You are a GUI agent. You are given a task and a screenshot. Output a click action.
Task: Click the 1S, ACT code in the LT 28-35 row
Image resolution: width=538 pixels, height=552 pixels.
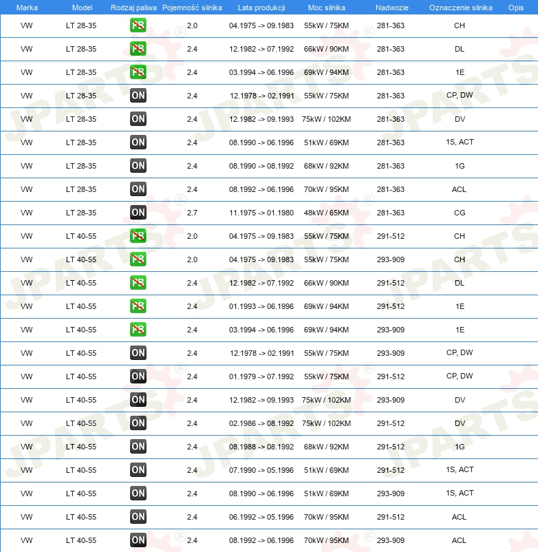coord(460,142)
